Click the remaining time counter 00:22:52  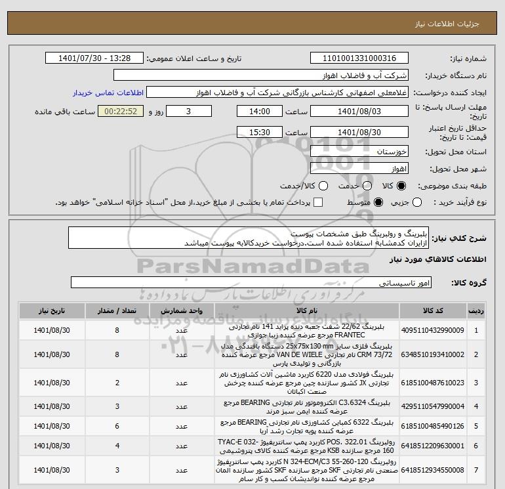(121, 111)
